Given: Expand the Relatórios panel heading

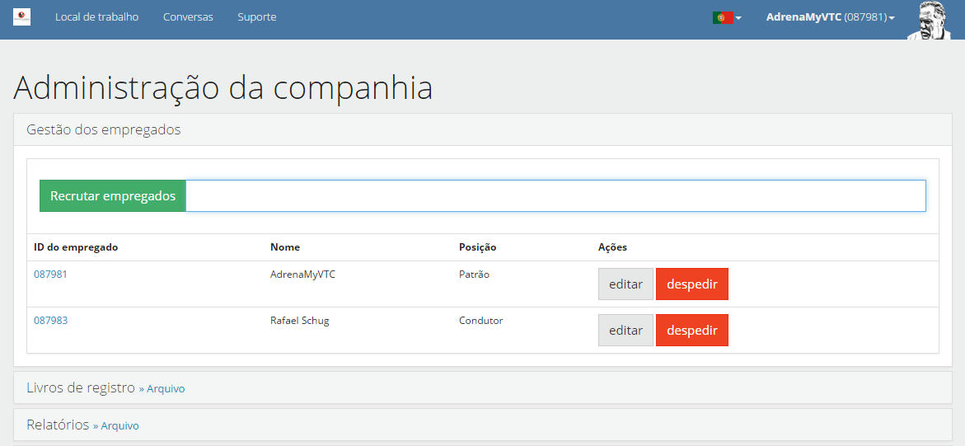Looking at the screenshot, I should click(58, 425).
